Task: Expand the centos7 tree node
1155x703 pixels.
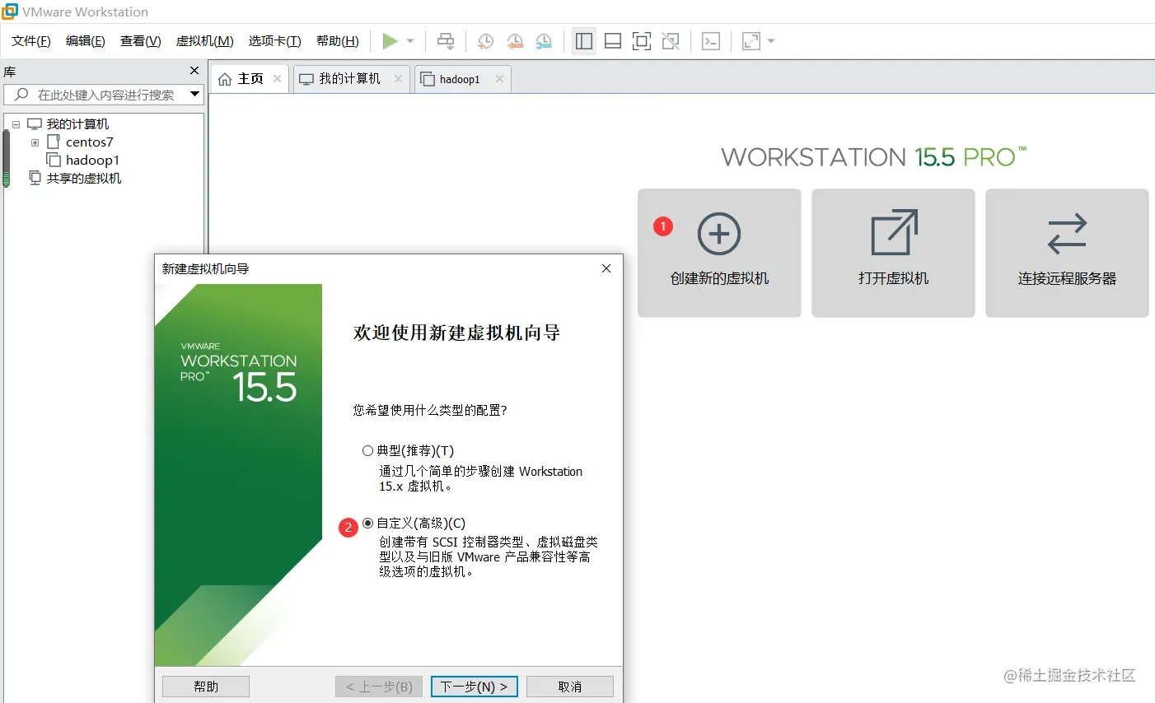Action: (35, 142)
